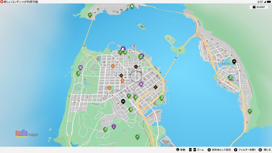This screenshot has width=272, height=153.
Task: Open the San Francisco HQ marker
Action: (x=123, y=101)
